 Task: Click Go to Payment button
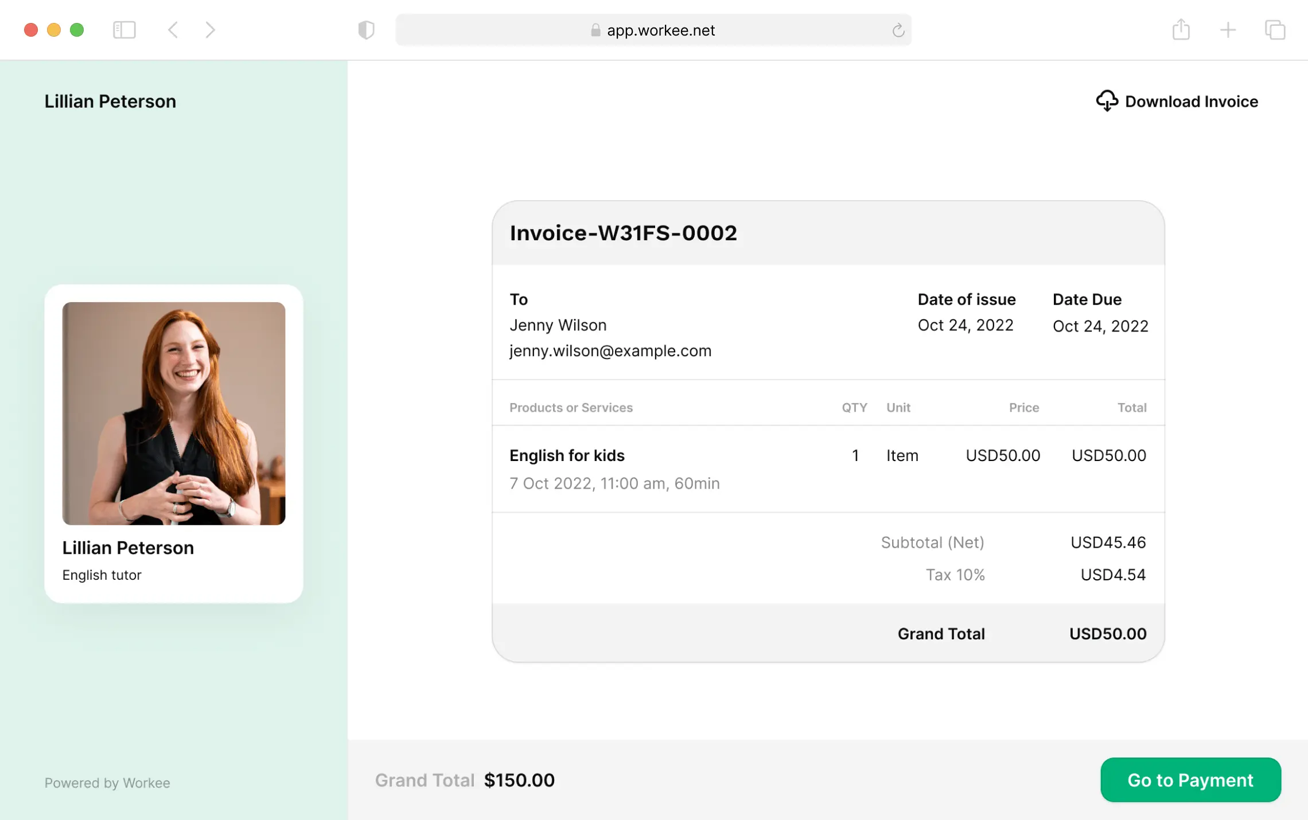point(1190,780)
